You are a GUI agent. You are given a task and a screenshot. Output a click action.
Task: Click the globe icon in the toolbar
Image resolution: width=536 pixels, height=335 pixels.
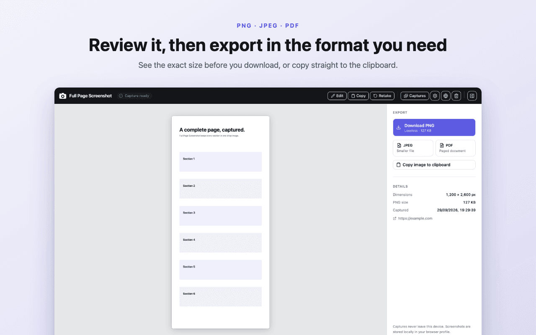click(x=446, y=96)
